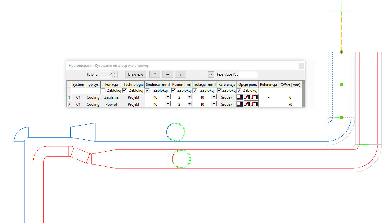
Task: Increase pipe count with stepper up arrow
Action: click(x=114, y=73)
